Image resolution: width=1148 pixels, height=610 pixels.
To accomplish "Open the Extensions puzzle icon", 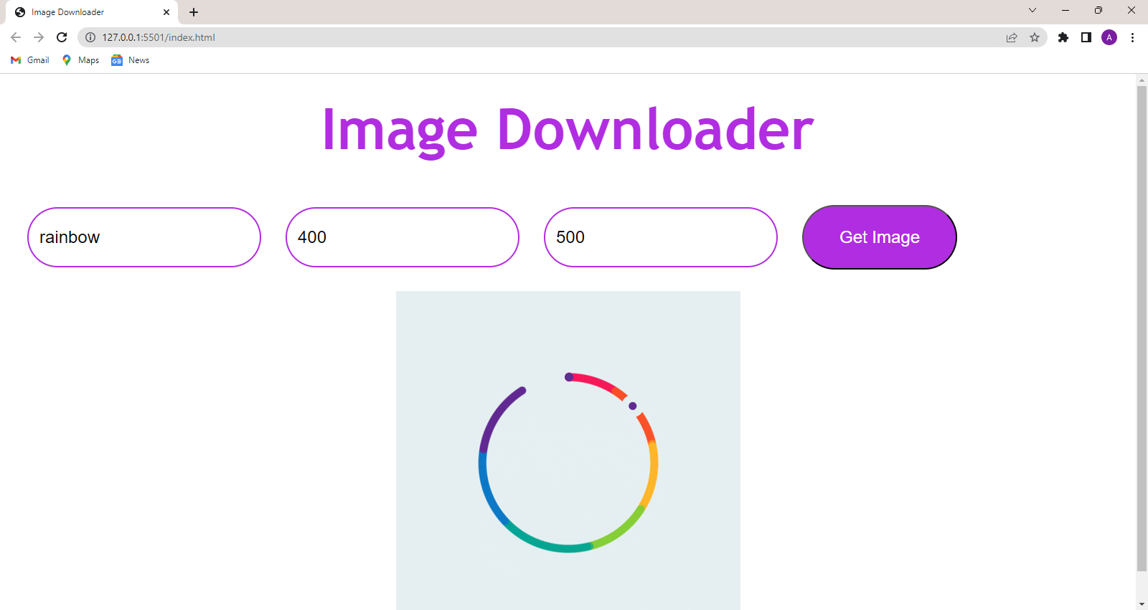I will [1063, 37].
